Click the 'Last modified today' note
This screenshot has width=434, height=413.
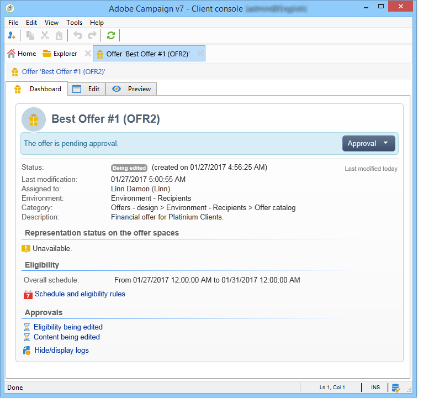coord(371,169)
